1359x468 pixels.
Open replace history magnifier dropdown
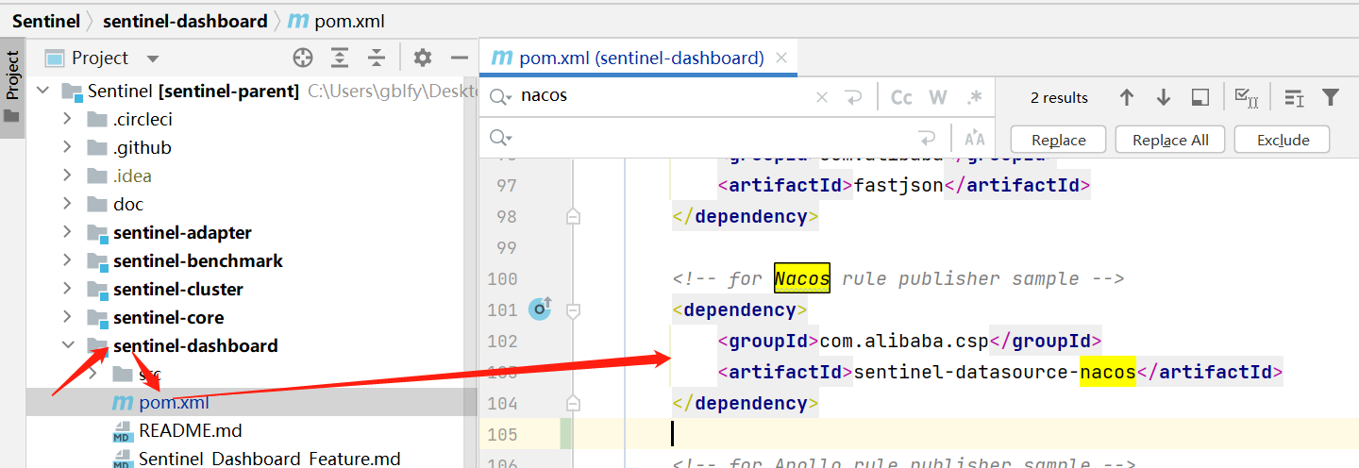click(500, 139)
